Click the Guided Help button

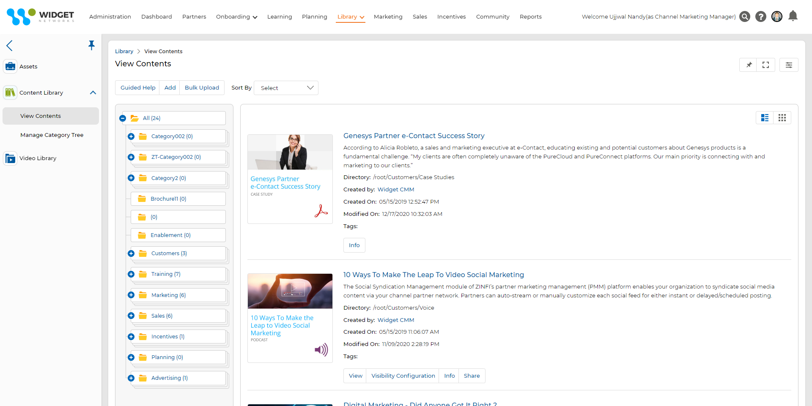pos(138,88)
